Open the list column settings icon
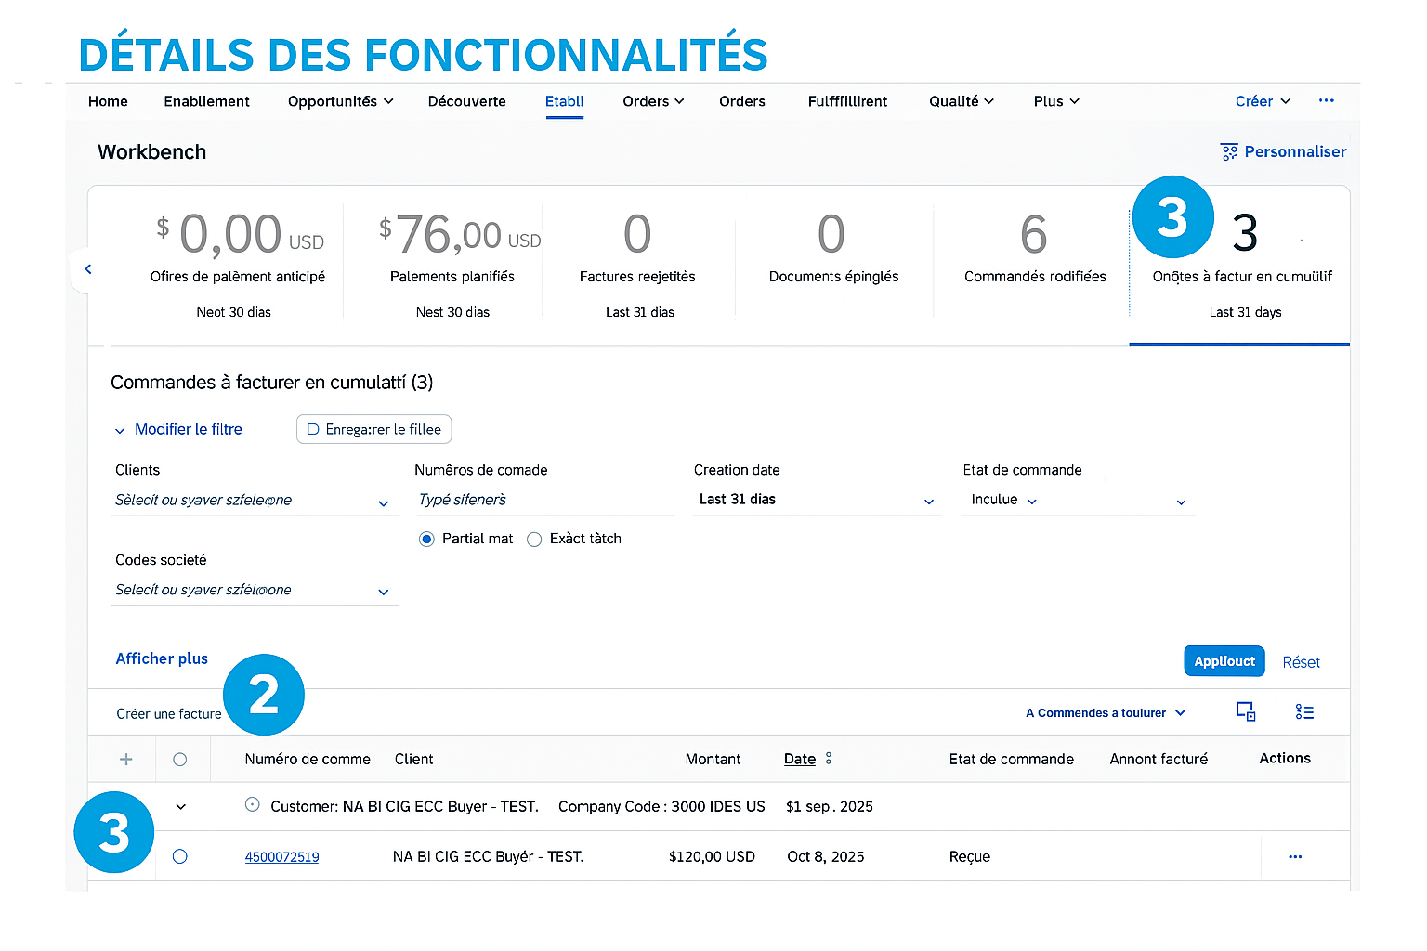1427x951 pixels. tap(1304, 712)
